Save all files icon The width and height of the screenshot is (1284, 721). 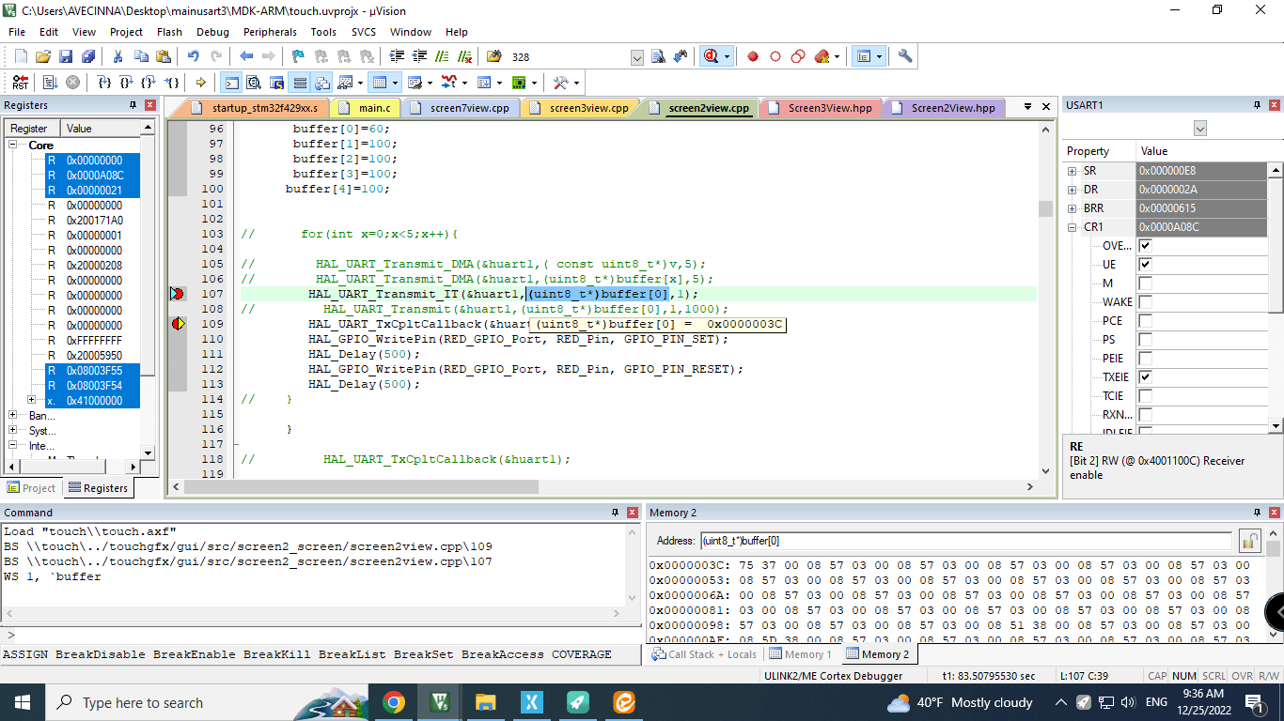[88, 56]
